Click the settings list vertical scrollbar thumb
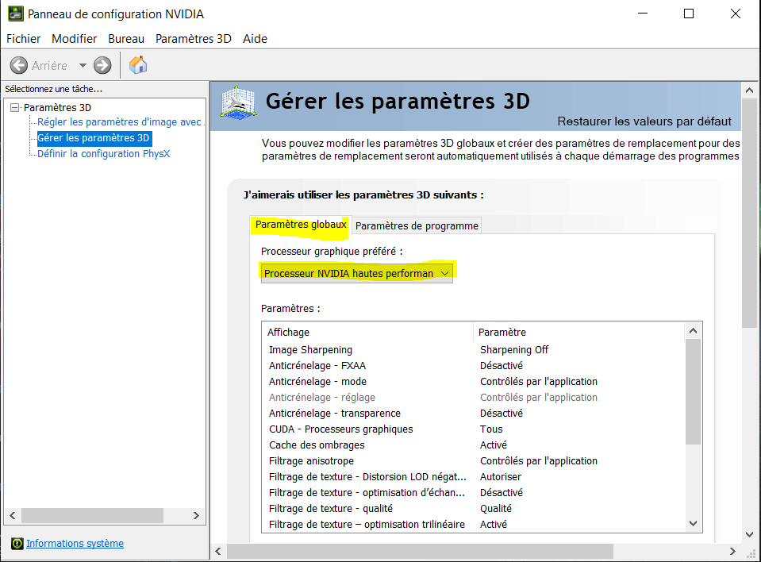Screen dimensions: 761x562 [693, 391]
